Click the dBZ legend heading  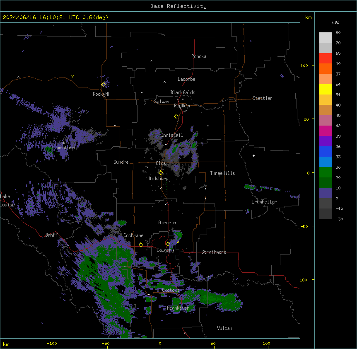(335, 22)
